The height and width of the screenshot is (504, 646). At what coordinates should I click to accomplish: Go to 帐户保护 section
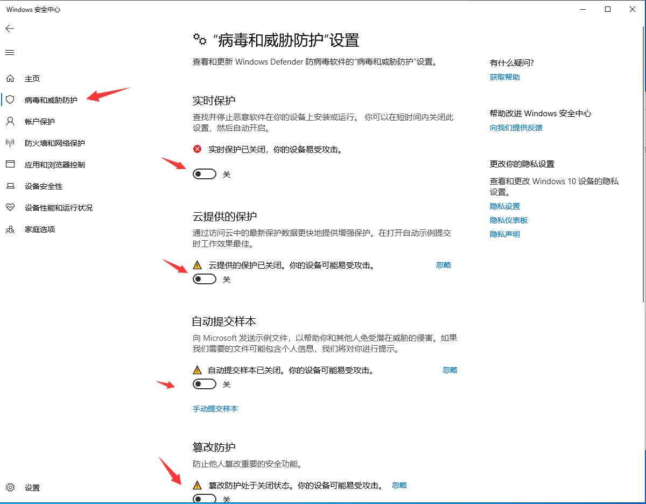coord(40,122)
